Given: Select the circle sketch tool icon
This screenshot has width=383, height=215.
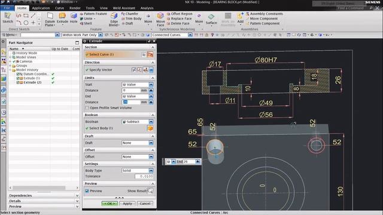Looking at the screenshot, I should point(26,23).
